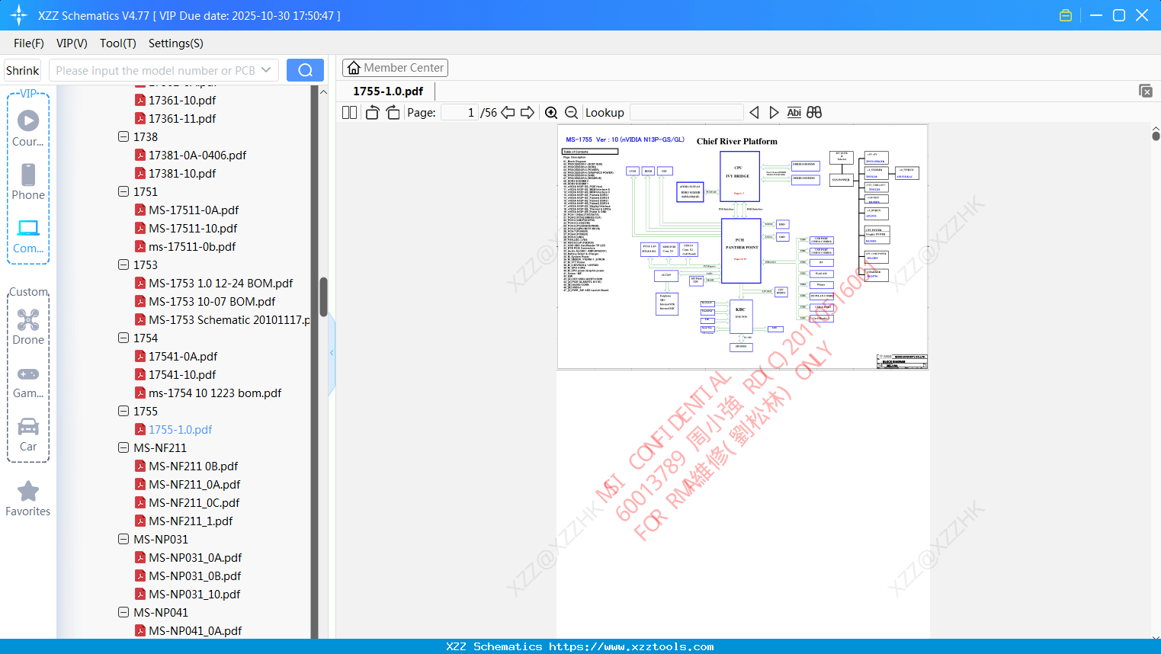Open MS-NP041_0A.pdf
Screen dimensions: 1161x654
point(195,630)
